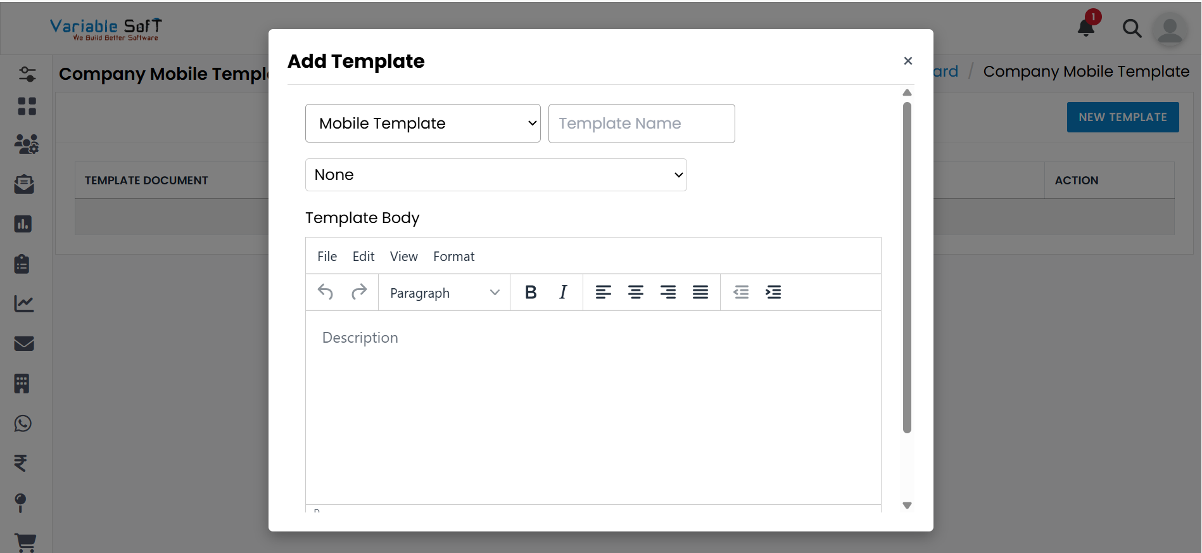Apply center text alignment
This screenshot has width=1202, height=553.
(635, 292)
